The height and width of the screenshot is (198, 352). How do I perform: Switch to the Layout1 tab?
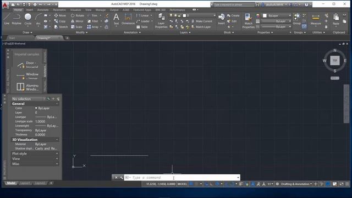pyautogui.click(x=25, y=183)
